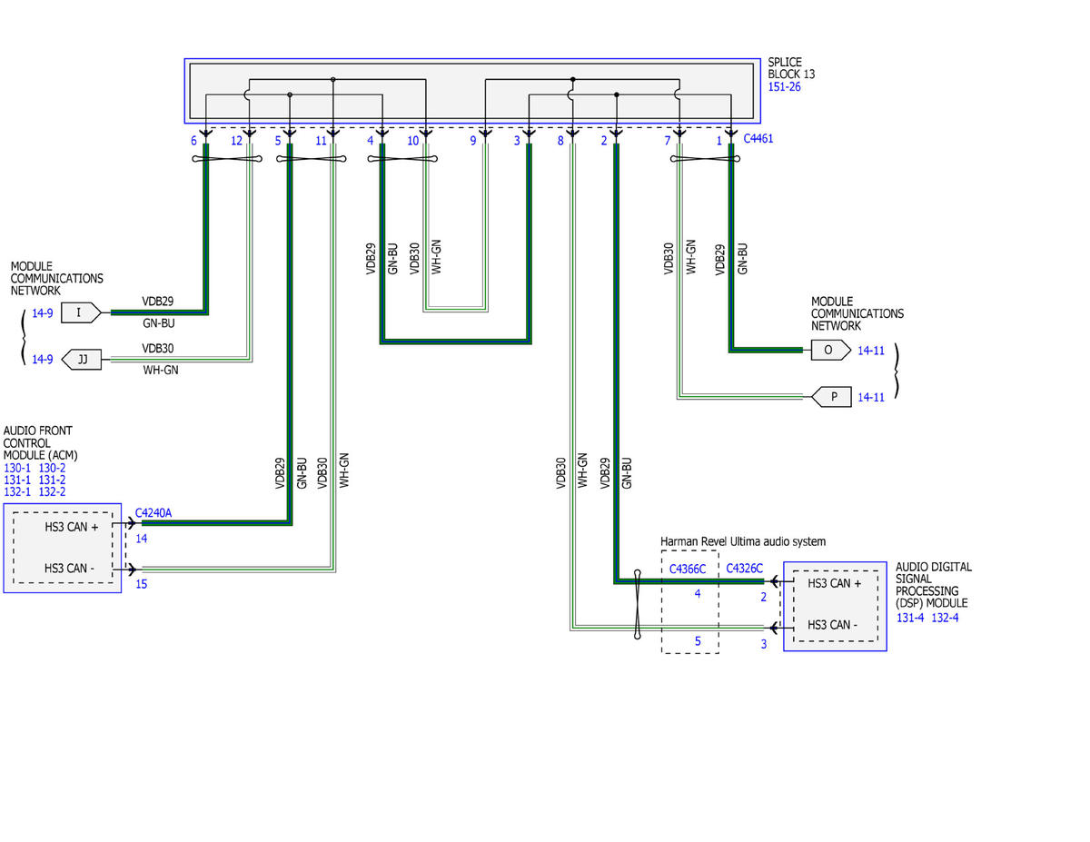The height and width of the screenshot is (842, 1090).
Task: Click the C4240A connector link
Action: (x=154, y=513)
